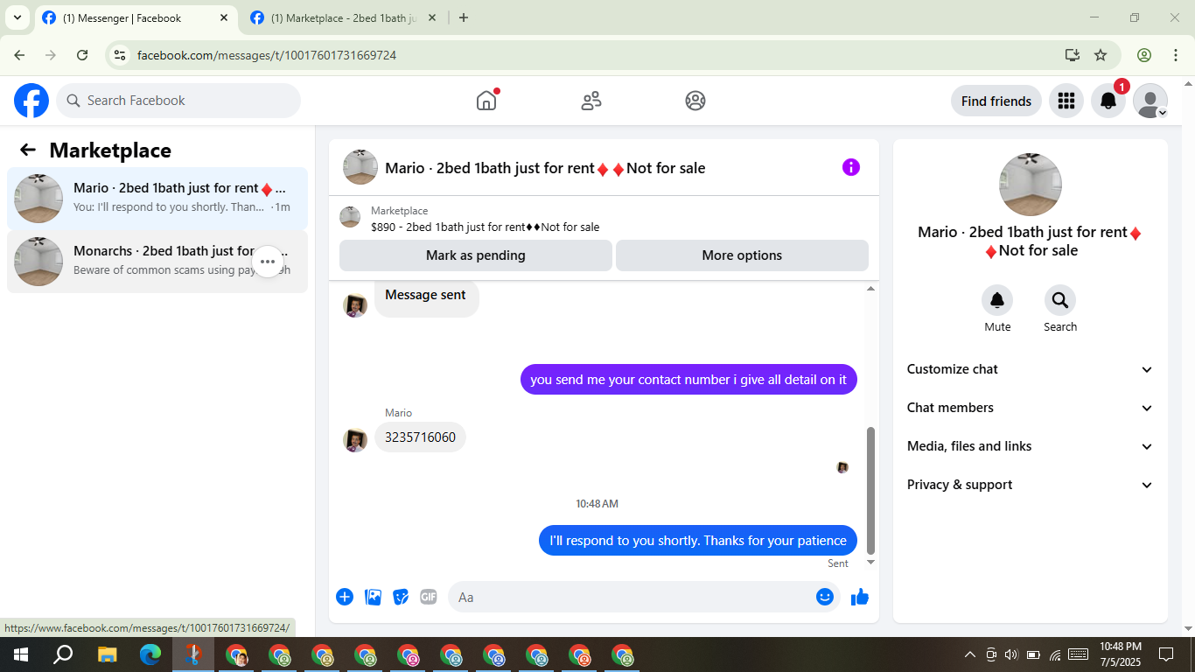This screenshot has width=1195, height=672.
Task: Mute the conversation with bell icon
Action: point(997,300)
